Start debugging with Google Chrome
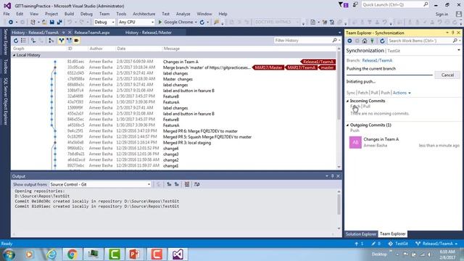 pyautogui.click(x=175, y=22)
